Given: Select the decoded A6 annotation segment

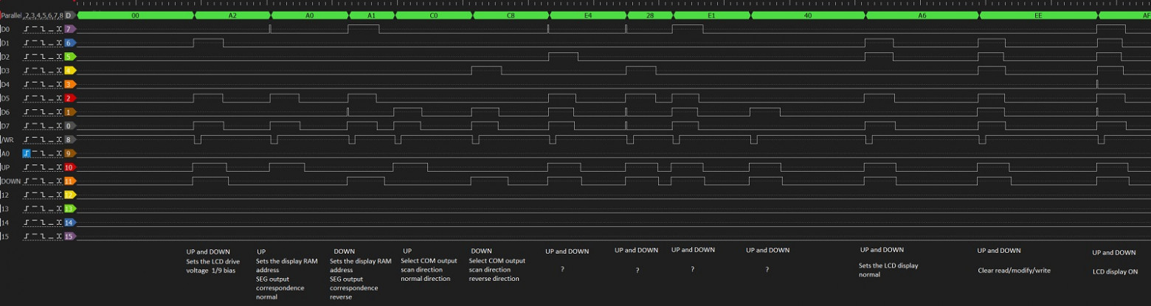Looking at the screenshot, I should click(922, 15).
